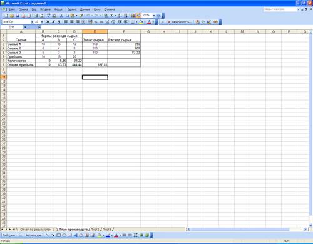Click the Paste clipboard icon
This screenshot has height=244, width=313.
73,16
